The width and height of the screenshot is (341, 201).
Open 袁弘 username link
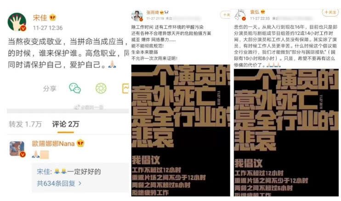[255, 12]
